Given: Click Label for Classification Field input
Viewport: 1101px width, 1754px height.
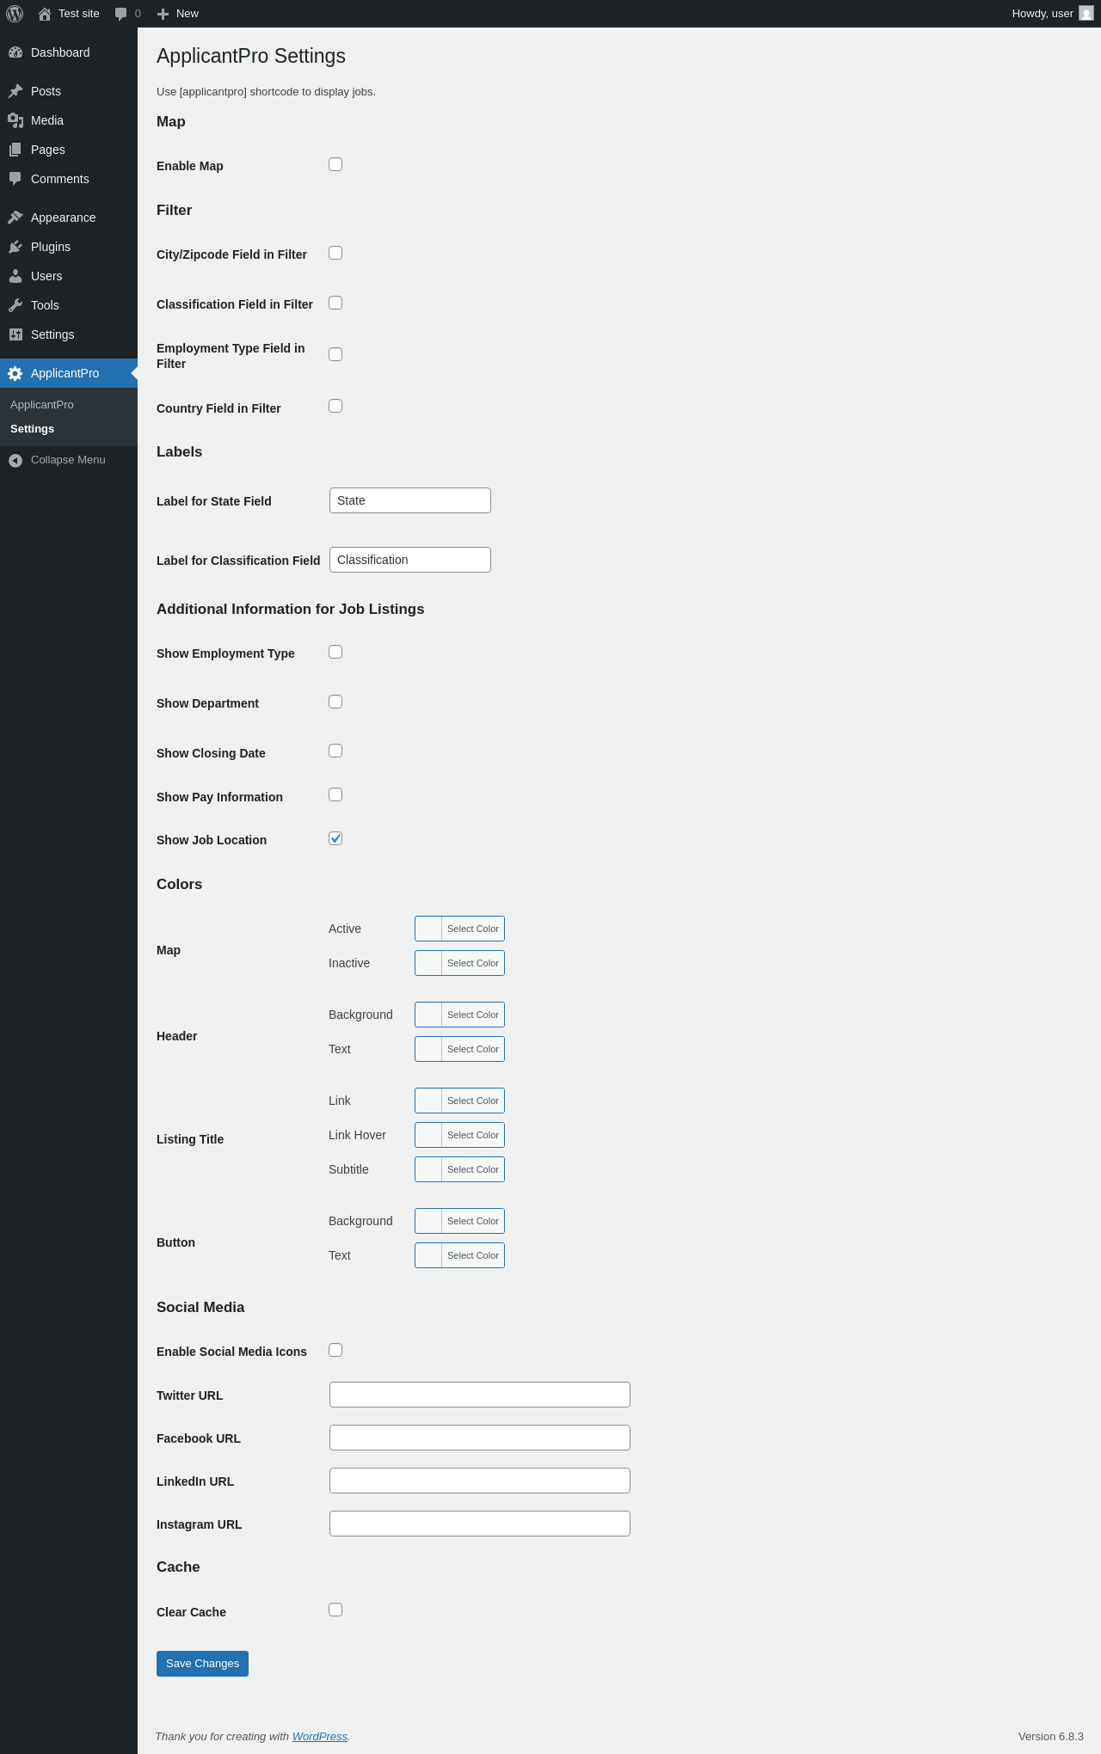Looking at the screenshot, I should 410,560.
